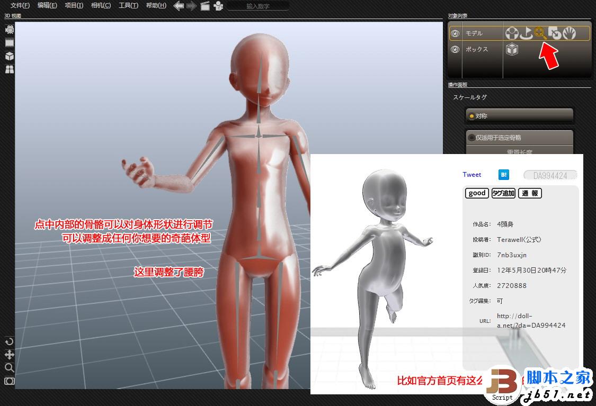
Task: Toggle visibility of the モデル row
Action: coord(455,33)
